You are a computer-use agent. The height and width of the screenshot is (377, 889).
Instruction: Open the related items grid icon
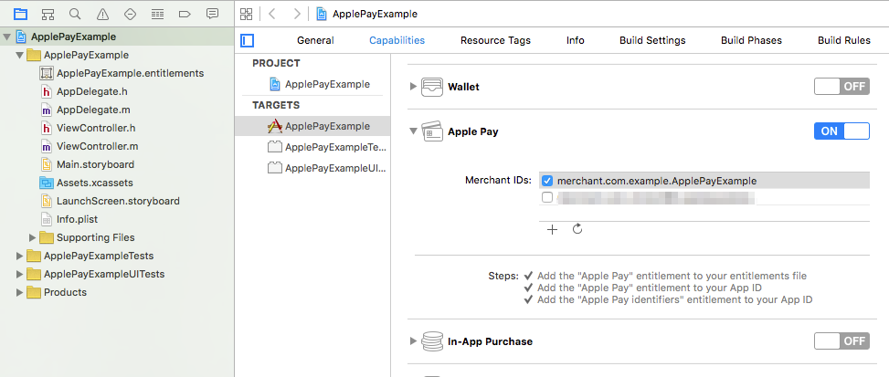coord(246,14)
